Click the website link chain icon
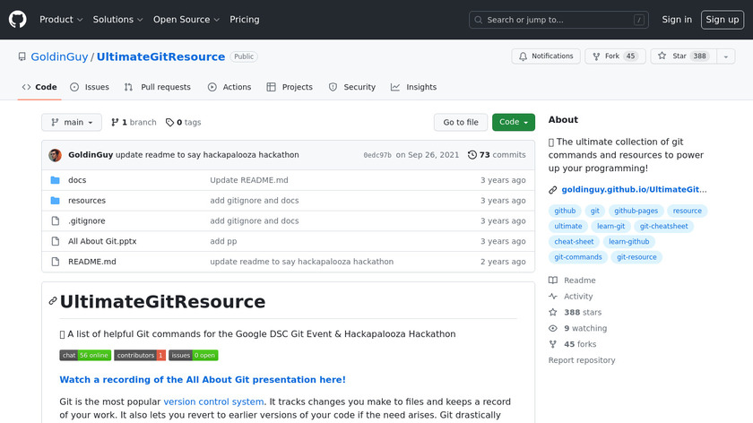This screenshot has width=753, height=423. tap(553, 190)
